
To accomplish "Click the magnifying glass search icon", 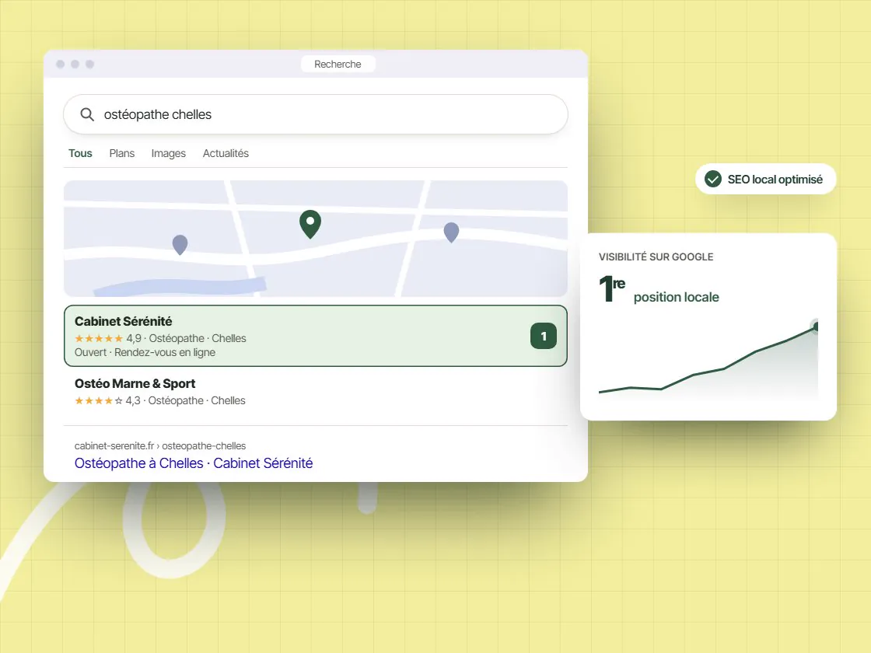I will click(87, 114).
